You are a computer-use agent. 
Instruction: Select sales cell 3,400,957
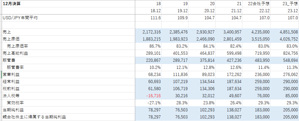(x=229, y=32)
